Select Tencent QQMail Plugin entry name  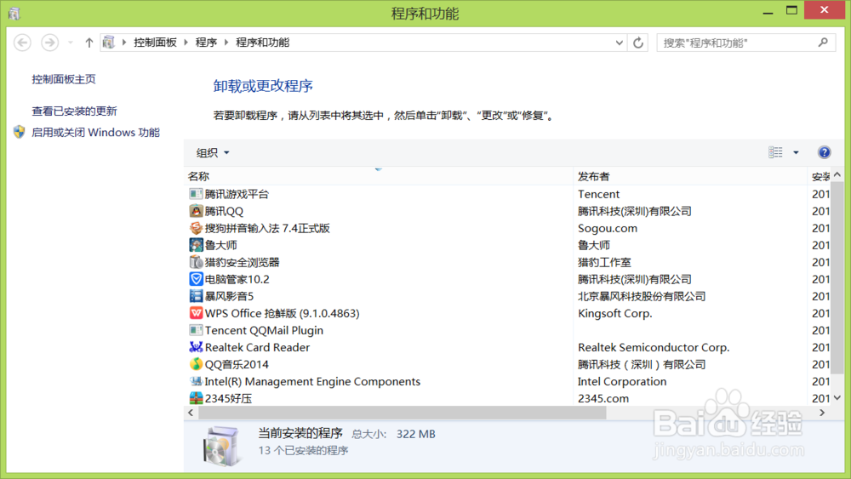[x=264, y=330]
